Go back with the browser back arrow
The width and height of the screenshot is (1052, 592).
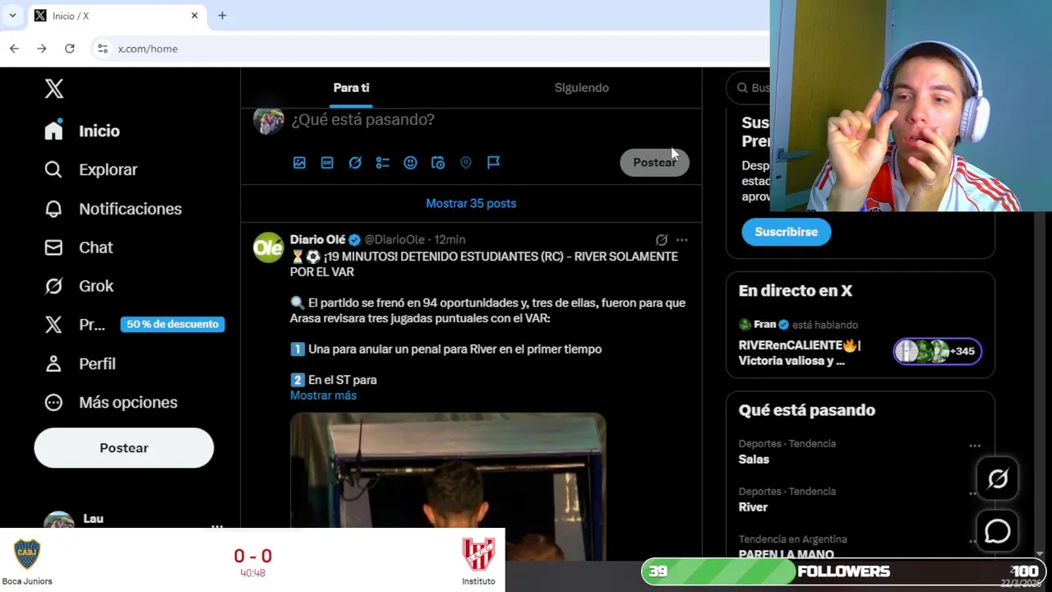(14, 49)
